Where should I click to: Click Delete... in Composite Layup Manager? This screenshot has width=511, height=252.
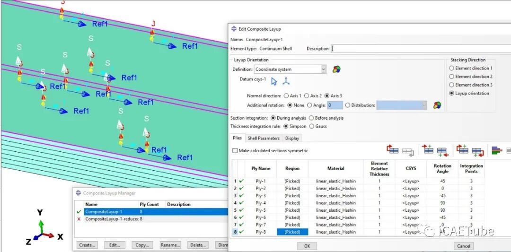(198, 245)
